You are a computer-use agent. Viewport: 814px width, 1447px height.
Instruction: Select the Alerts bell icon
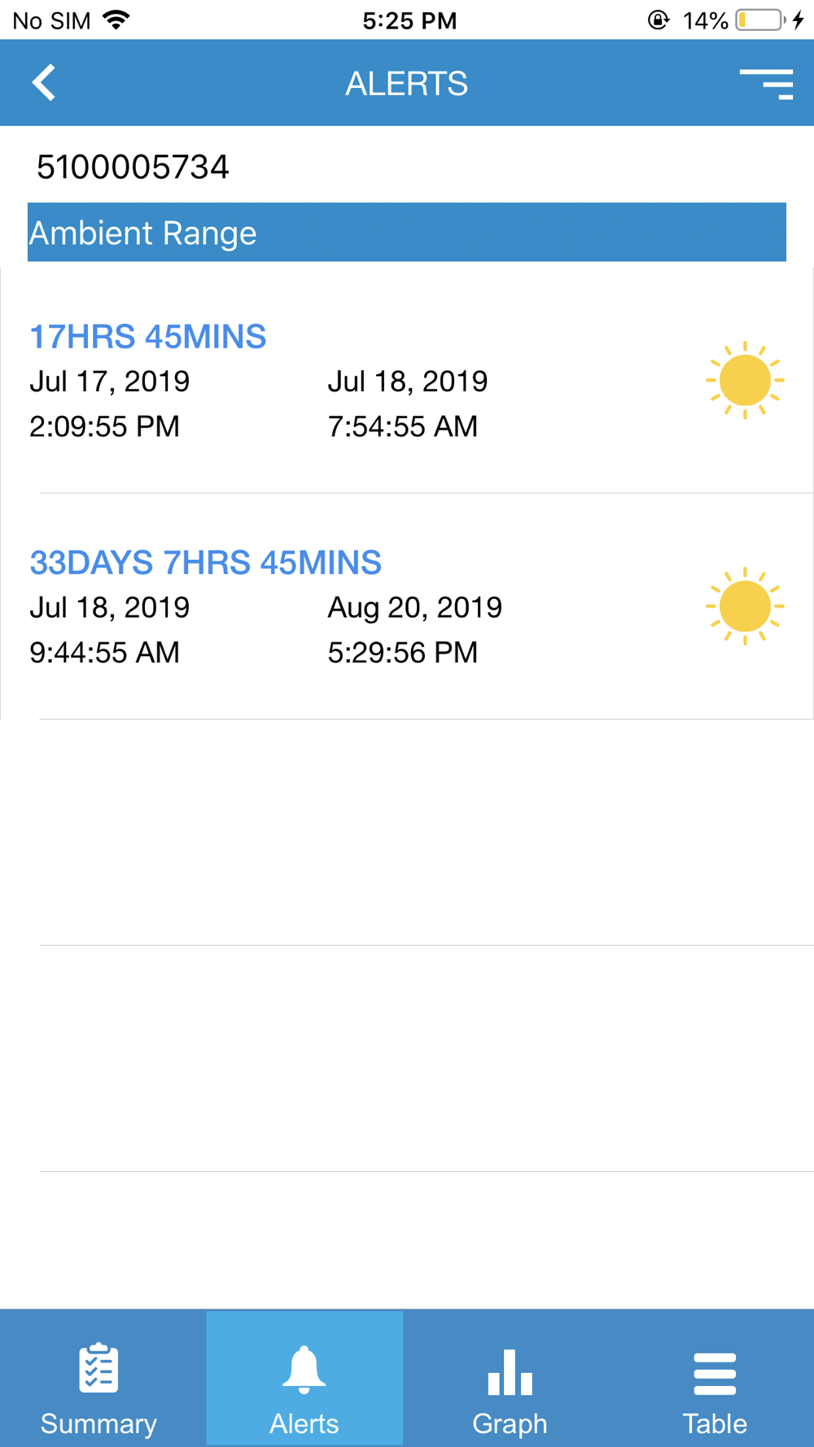(x=304, y=1370)
